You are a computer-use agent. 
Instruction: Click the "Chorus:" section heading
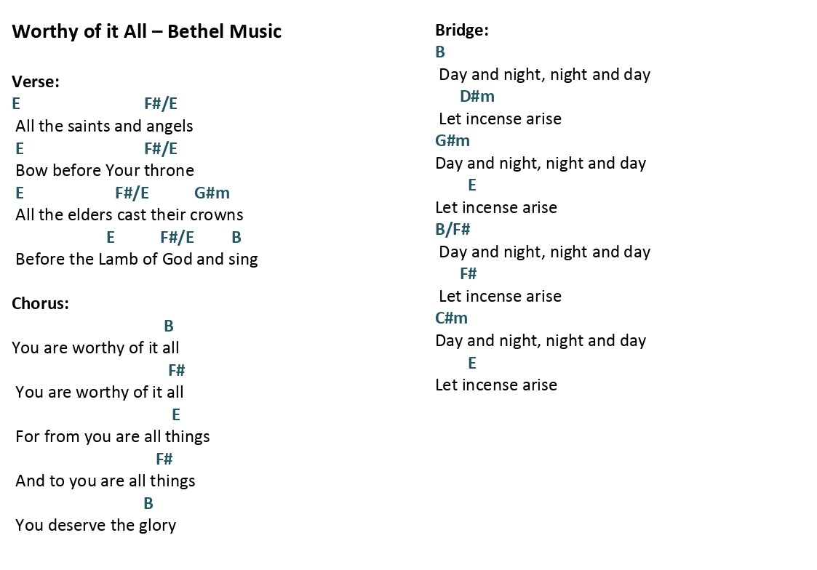pos(40,303)
